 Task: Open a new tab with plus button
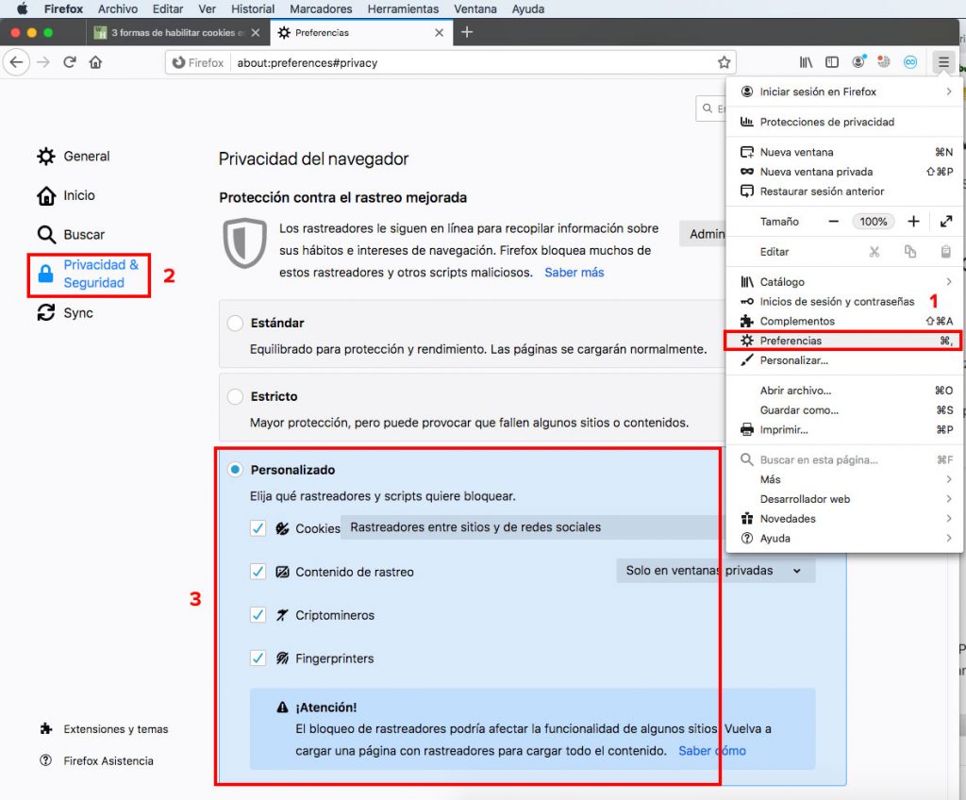click(467, 32)
